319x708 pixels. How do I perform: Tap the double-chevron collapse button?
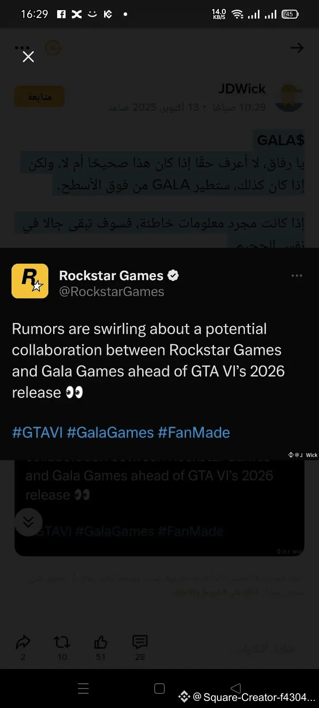pos(28,522)
